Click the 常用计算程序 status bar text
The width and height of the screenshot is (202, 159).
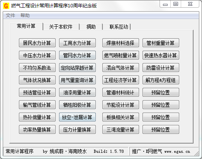(x=20, y=151)
